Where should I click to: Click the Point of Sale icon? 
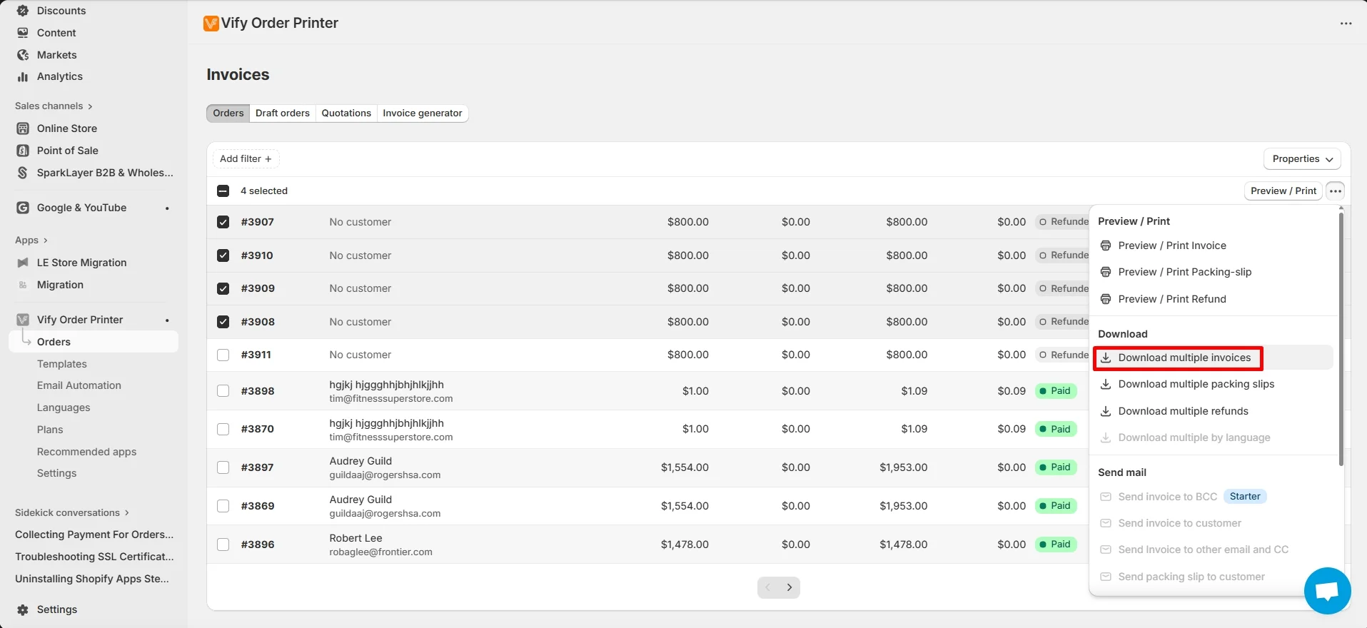pyautogui.click(x=23, y=151)
